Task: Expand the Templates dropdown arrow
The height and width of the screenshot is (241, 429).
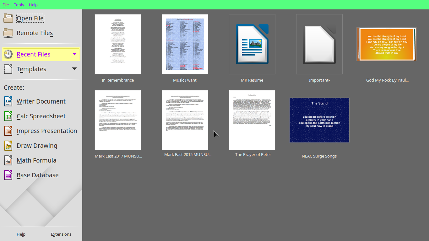Action: (x=74, y=69)
